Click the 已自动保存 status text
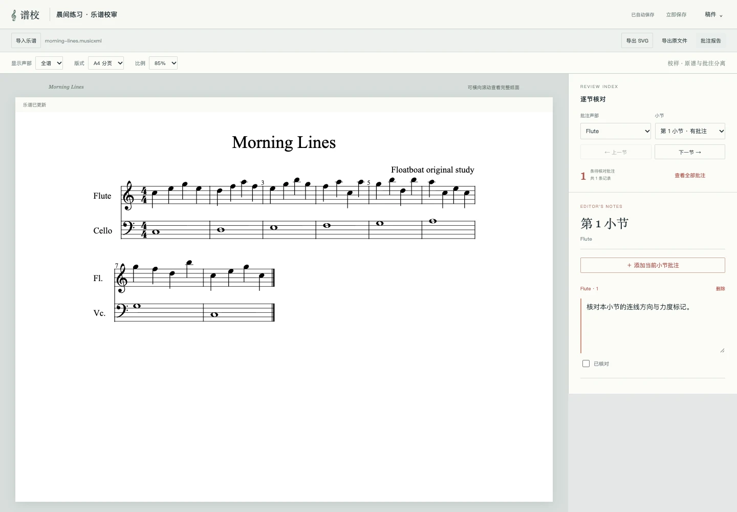737x512 pixels. tap(643, 15)
